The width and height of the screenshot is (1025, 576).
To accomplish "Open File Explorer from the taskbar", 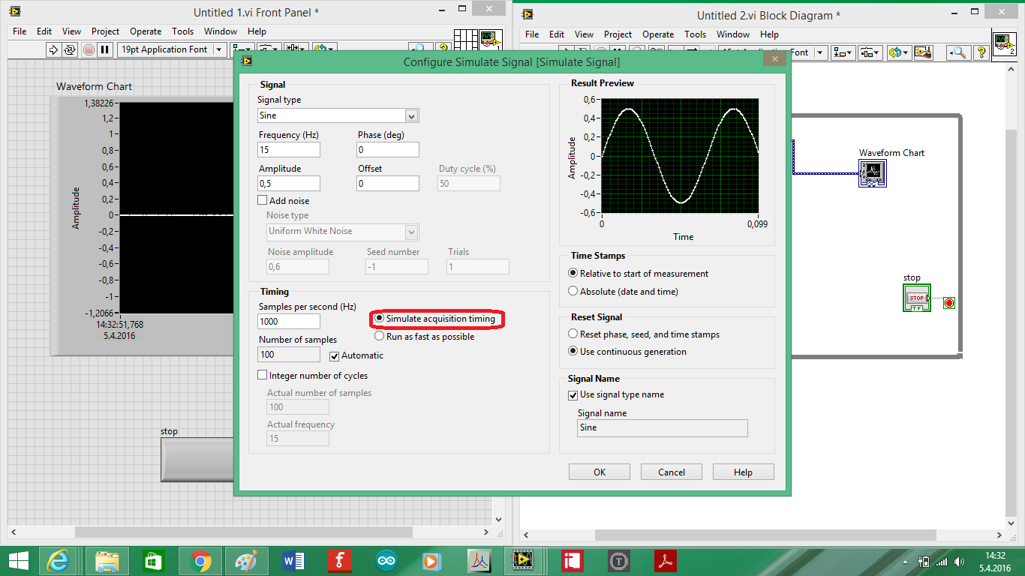I will [x=107, y=561].
